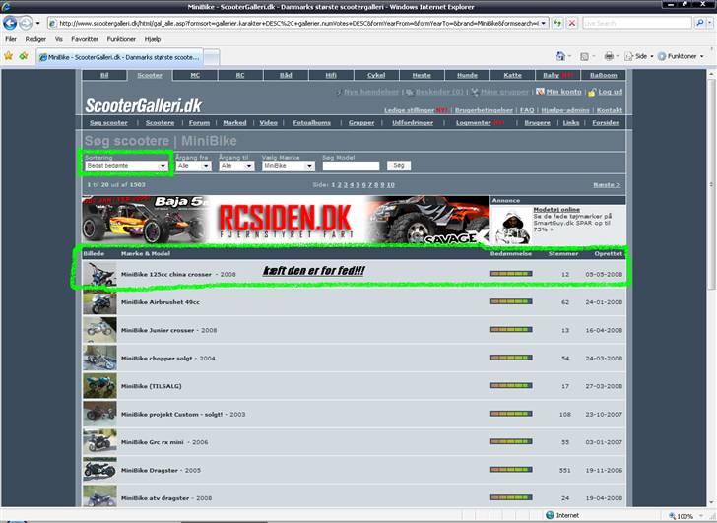This screenshot has width=717, height=523.
Task: Switch to the Cykel site tab
Action: coord(376,75)
